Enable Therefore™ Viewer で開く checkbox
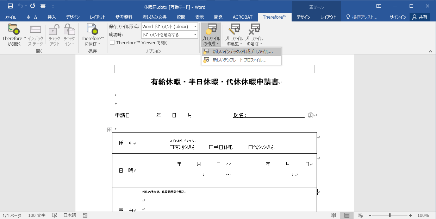Screen dimensions: 436x219 112,43
